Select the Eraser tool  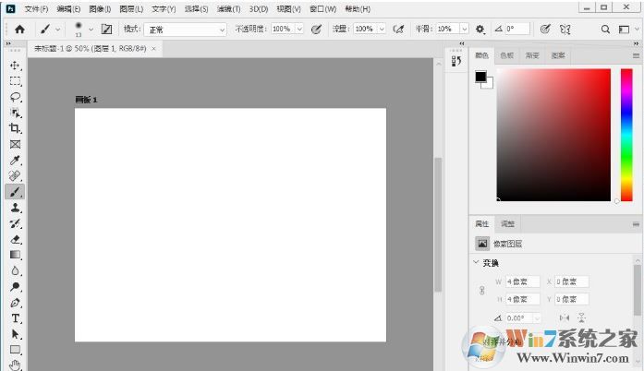pos(15,239)
